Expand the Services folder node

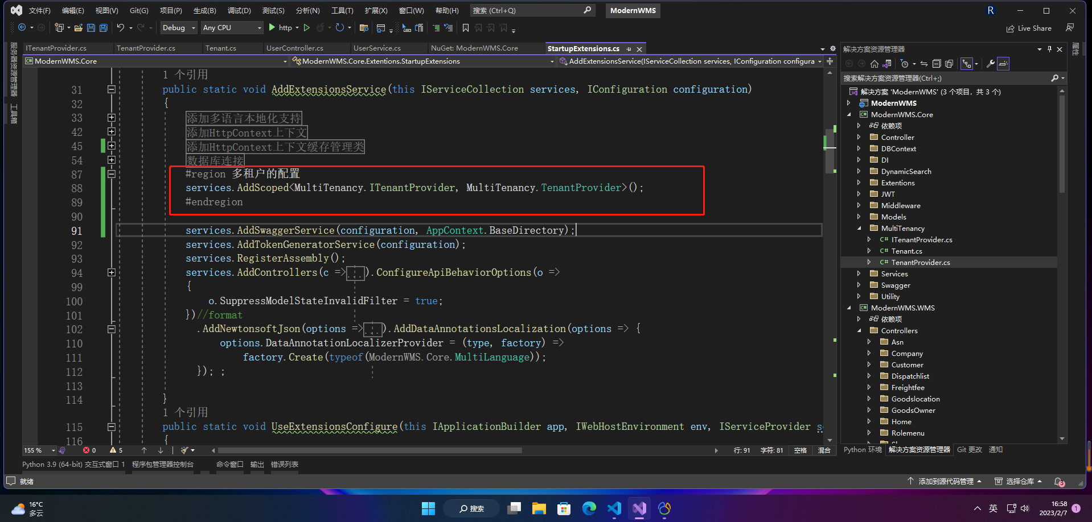pyautogui.click(x=859, y=274)
